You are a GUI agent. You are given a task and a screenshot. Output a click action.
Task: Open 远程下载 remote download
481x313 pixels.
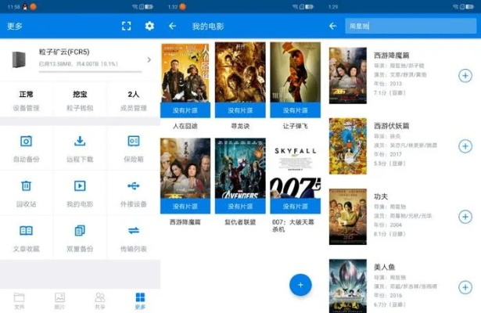tap(80, 147)
